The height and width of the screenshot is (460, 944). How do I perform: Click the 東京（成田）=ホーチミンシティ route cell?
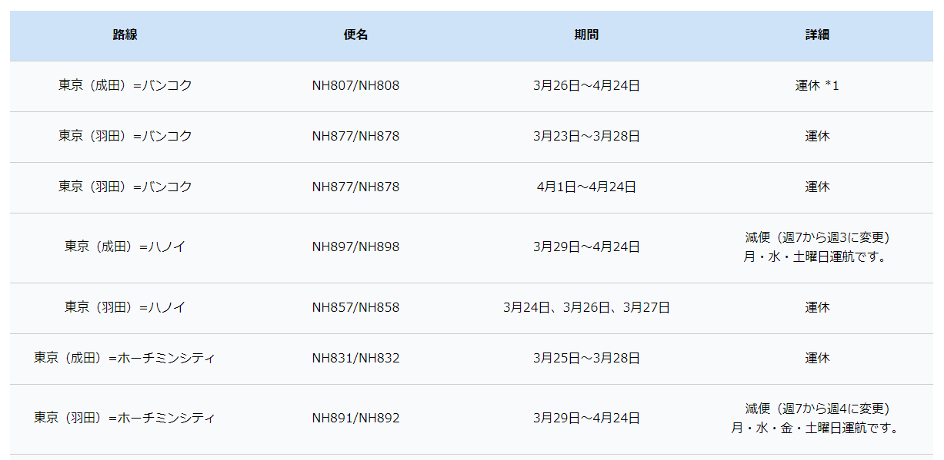coord(125,358)
